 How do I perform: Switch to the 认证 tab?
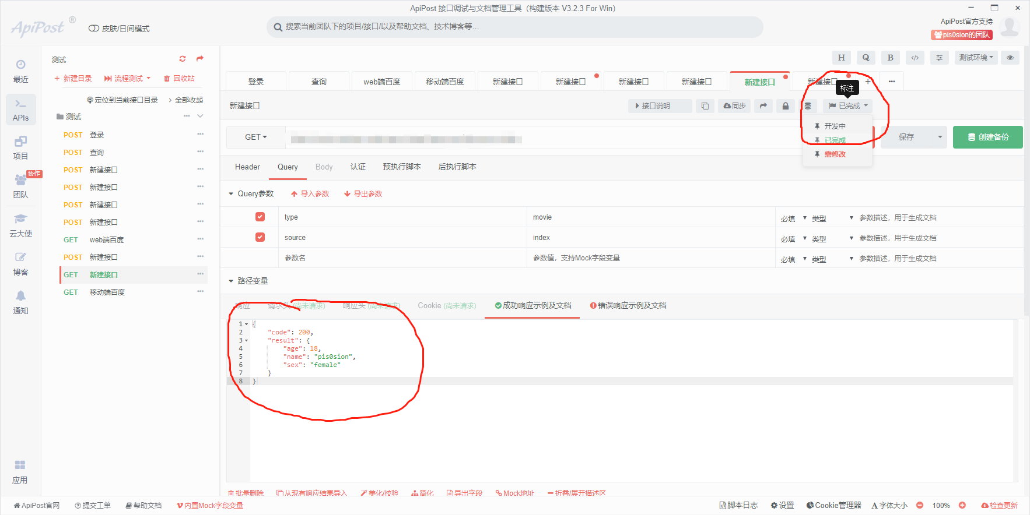tap(358, 167)
